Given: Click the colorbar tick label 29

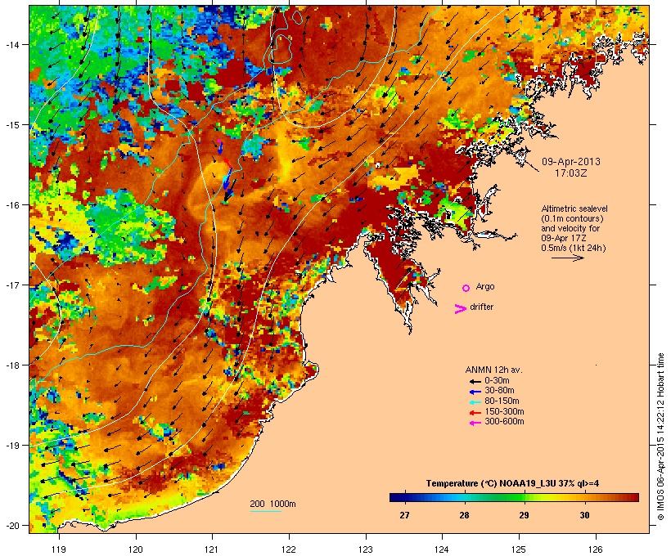Looking at the screenshot, I should (525, 515).
